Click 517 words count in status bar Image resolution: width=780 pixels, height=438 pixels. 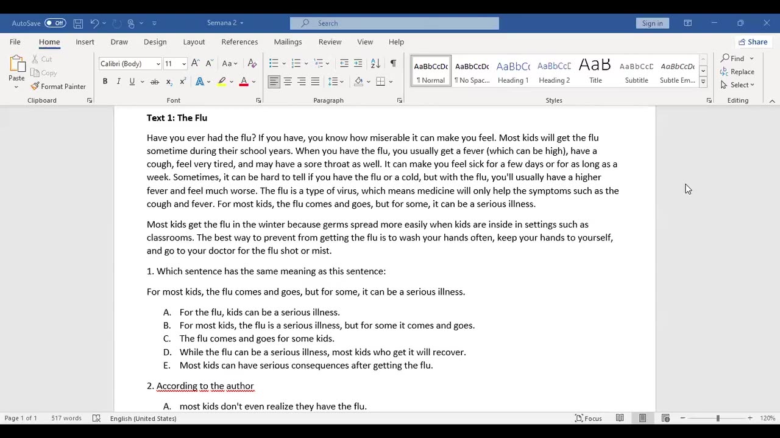[x=66, y=418]
